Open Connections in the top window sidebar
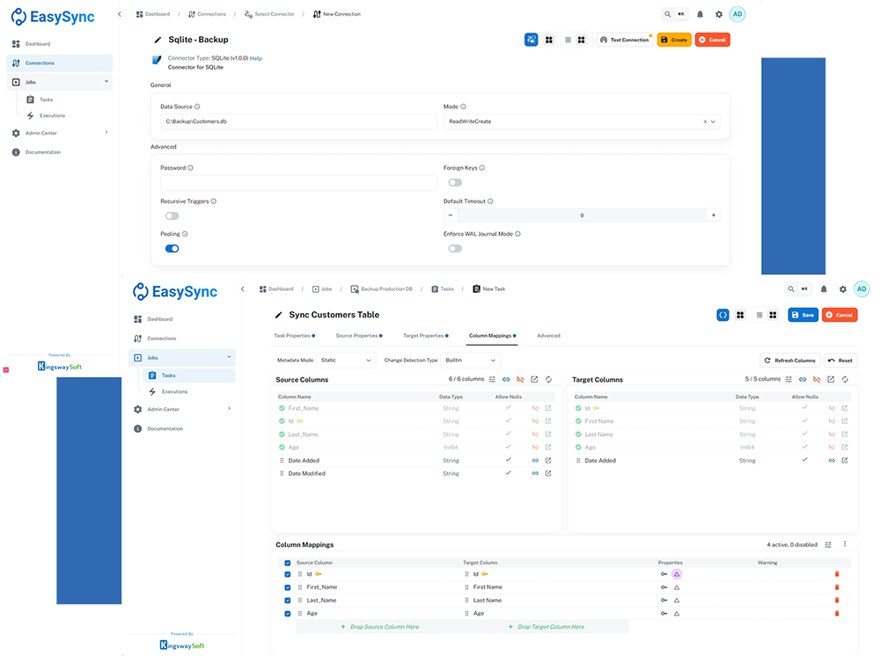Screen dimensions: 880x656 click(60, 62)
